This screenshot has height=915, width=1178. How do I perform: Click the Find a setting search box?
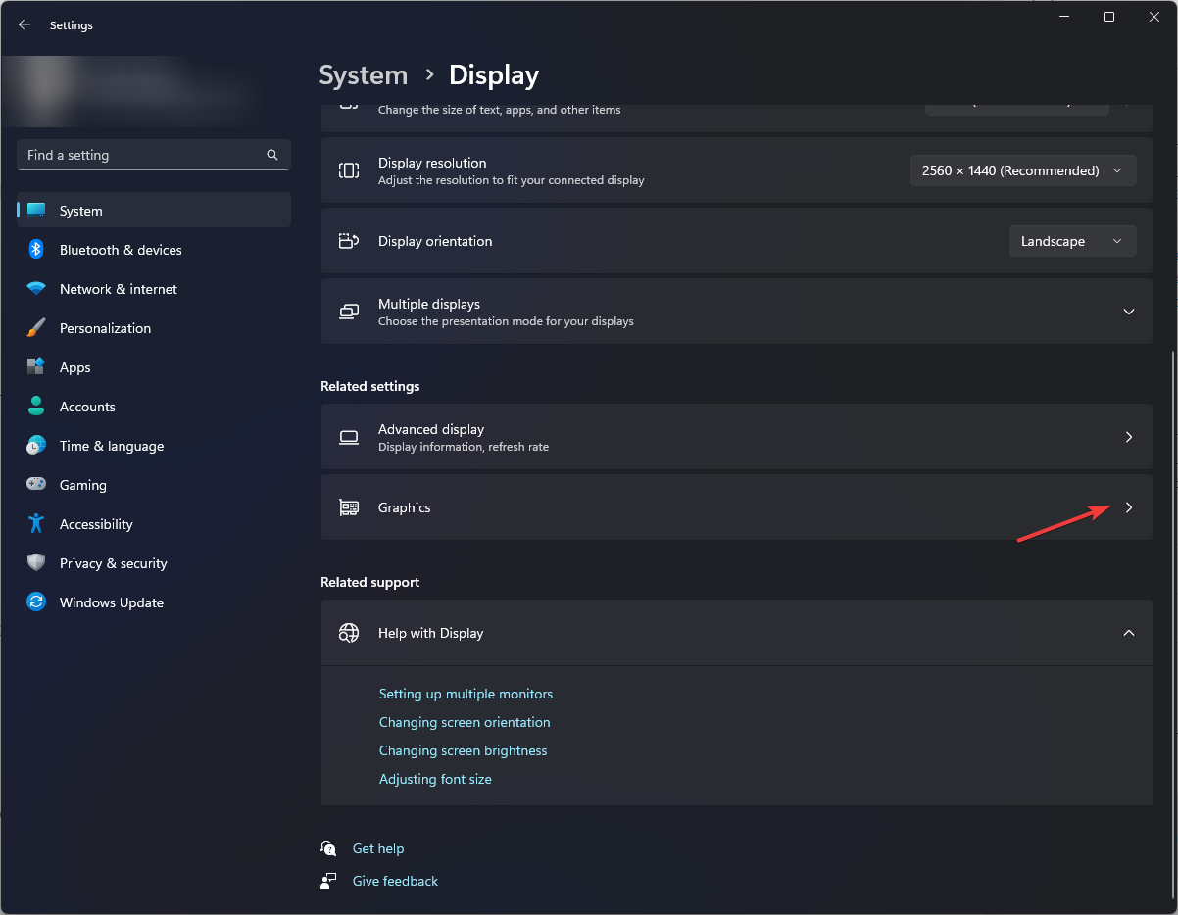(x=153, y=155)
